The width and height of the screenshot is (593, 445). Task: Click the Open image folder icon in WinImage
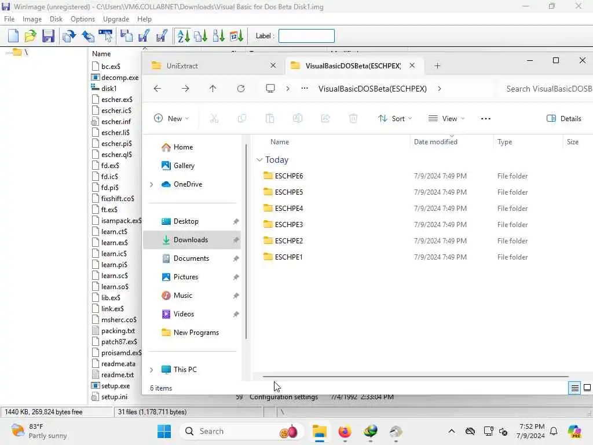pyautogui.click(x=30, y=36)
